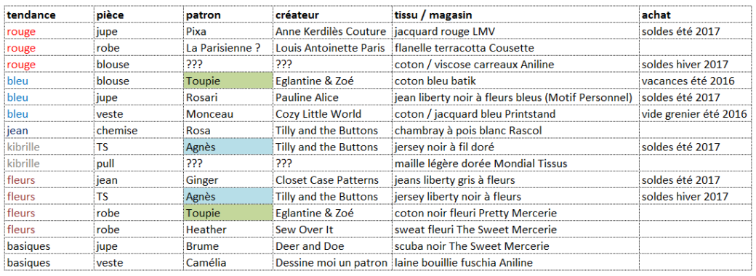Viewport: 756px width, 276px height.
Task: Click the "Deer and Doe" cell
Action: click(333, 245)
